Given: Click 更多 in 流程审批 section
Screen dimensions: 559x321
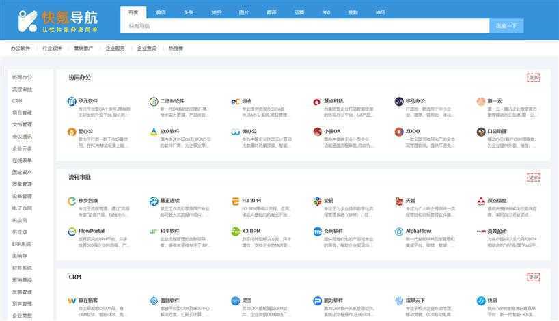Looking at the screenshot, I should tap(533, 177).
